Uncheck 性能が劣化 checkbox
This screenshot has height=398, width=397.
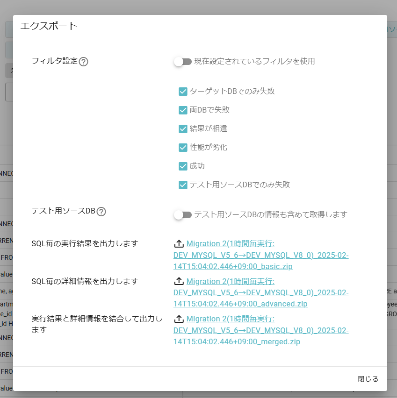[183, 148]
